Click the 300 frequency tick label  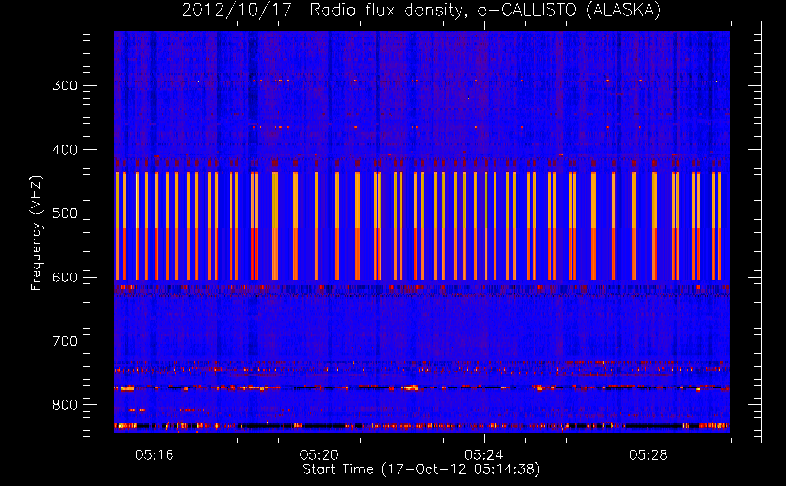(x=65, y=86)
